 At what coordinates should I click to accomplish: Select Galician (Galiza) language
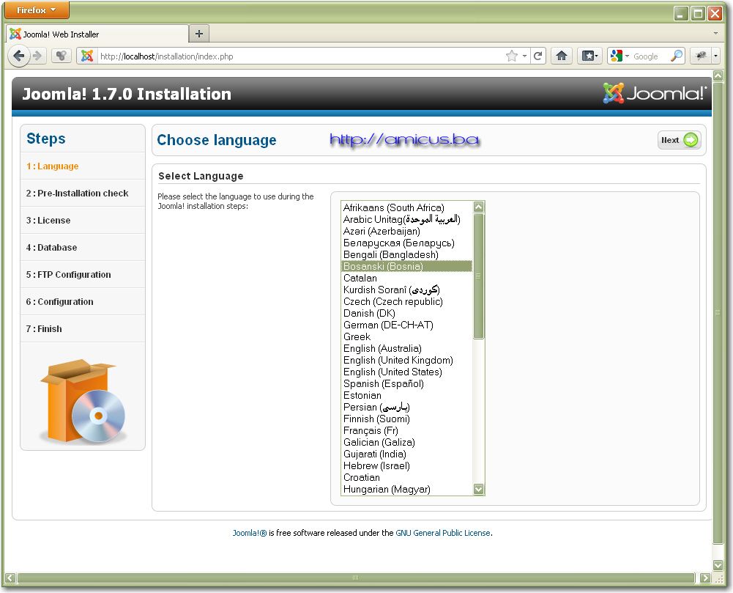(406, 442)
